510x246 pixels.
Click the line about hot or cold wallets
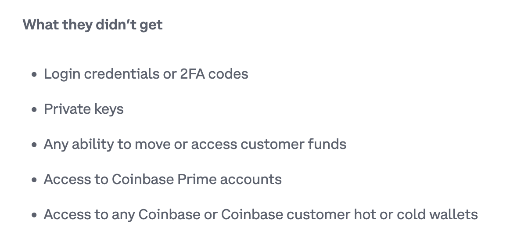click(261, 215)
